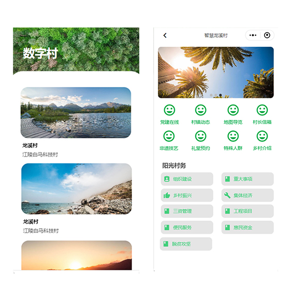Click 龙溪村 title under the lake photo

(30, 145)
